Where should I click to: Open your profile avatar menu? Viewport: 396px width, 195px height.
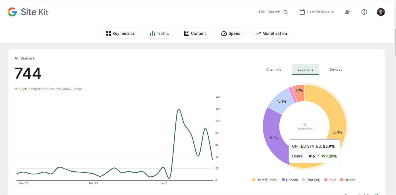coord(381,12)
